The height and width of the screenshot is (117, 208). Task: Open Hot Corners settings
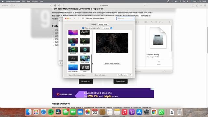tap(123, 75)
